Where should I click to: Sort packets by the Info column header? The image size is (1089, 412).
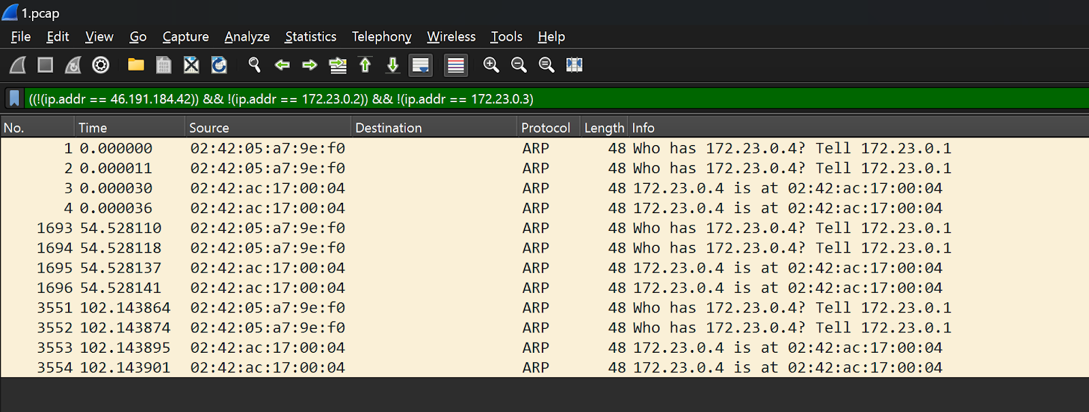point(858,127)
